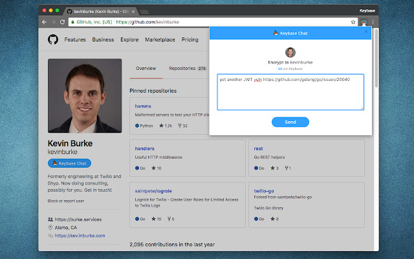Open Chrome's three-dot menu
This screenshot has height=259, width=414.
pyautogui.click(x=373, y=22)
